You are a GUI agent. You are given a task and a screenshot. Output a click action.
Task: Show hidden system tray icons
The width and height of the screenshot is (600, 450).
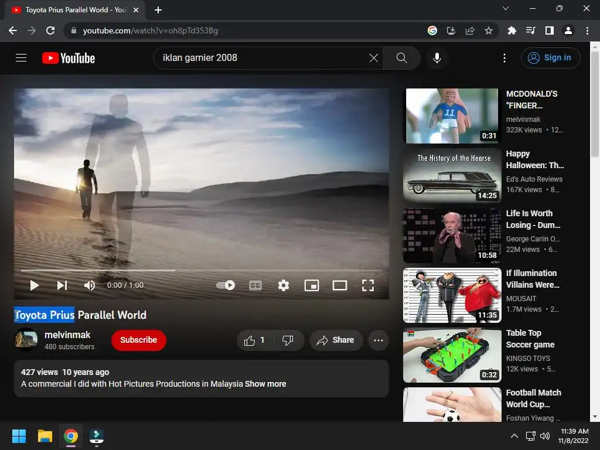[x=514, y=436]
